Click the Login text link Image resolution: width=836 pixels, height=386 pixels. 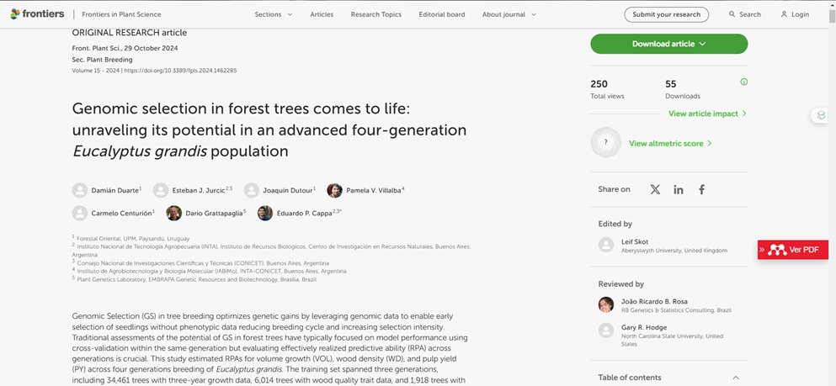click(x=800, y=14)
